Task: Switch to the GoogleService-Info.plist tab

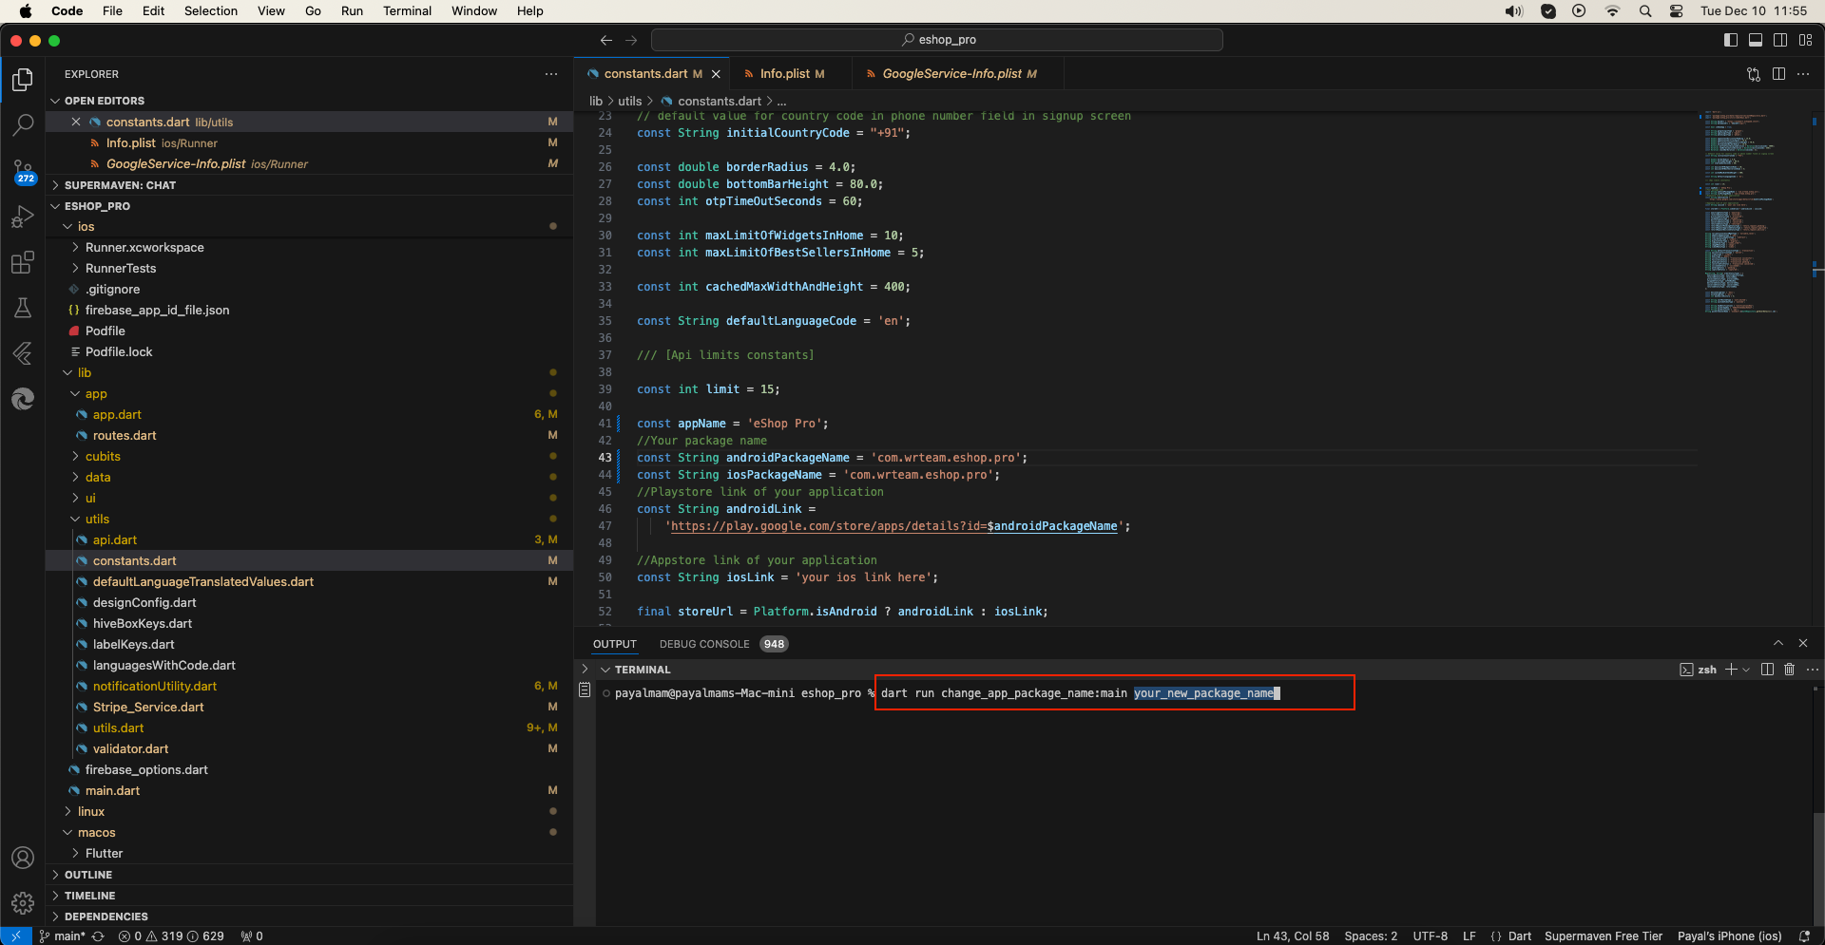Action: [958, 74]
